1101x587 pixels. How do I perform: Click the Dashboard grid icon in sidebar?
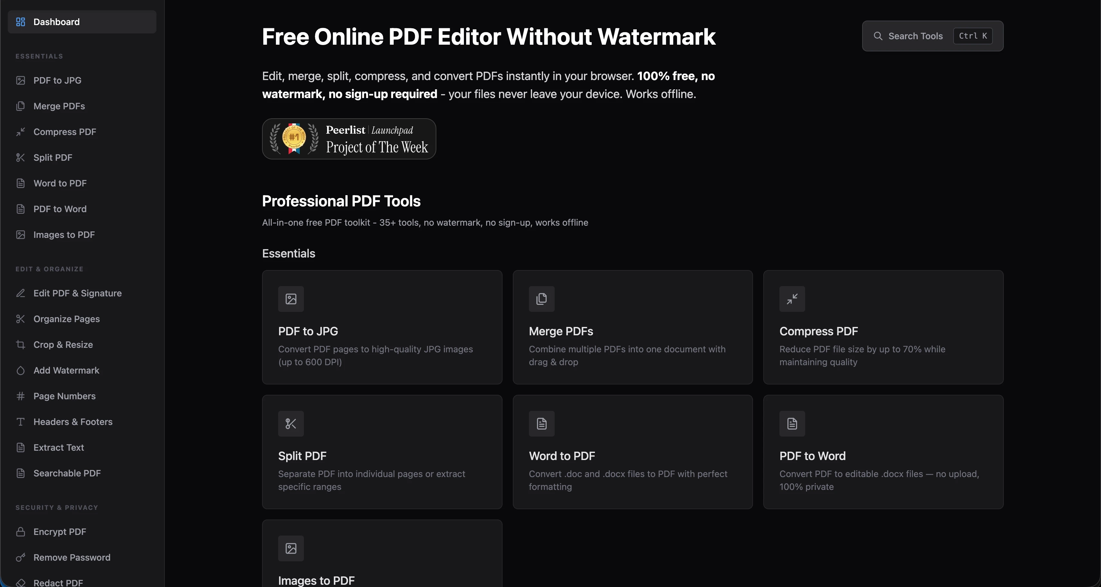point(21,22)
